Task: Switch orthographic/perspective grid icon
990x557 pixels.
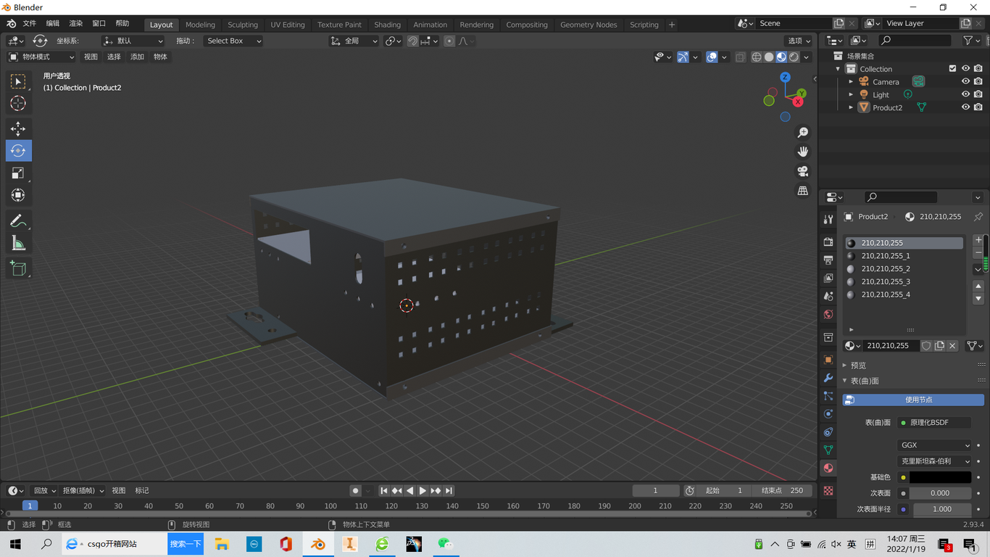Action: coord(803,191)
